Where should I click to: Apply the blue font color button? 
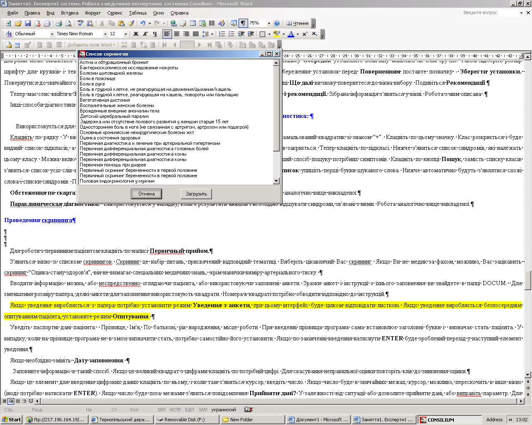pos(291,34)
